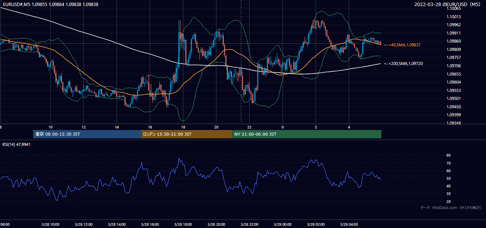Click price level 1.09604 on the axis
Screen dimensions: 486x228
453,82
